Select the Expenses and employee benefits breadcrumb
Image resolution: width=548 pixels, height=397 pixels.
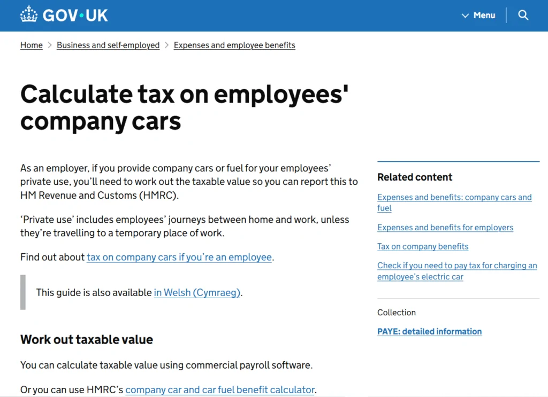(x=234, y=45)
